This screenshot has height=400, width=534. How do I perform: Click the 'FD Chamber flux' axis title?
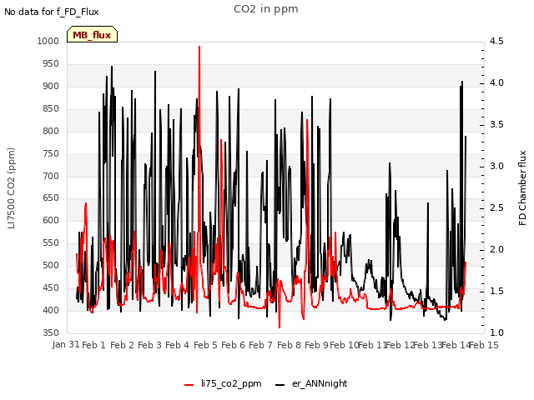pyautogui.click(x=522, y=187)
